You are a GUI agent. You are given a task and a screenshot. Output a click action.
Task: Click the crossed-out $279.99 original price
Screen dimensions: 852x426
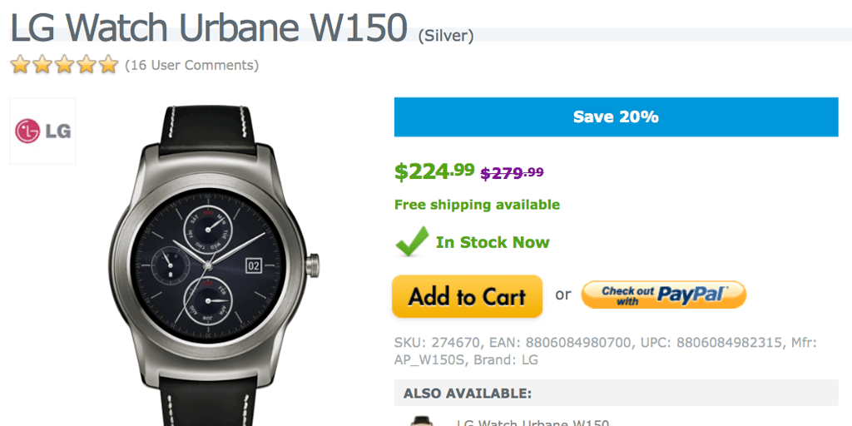coord(512,173)
